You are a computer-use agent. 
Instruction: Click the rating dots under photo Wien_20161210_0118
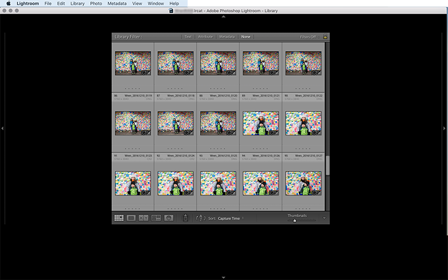175,148
